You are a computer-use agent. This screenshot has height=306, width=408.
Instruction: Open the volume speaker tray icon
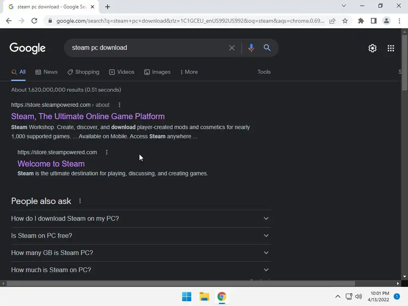pyautogui.click(x=359, y=296)
